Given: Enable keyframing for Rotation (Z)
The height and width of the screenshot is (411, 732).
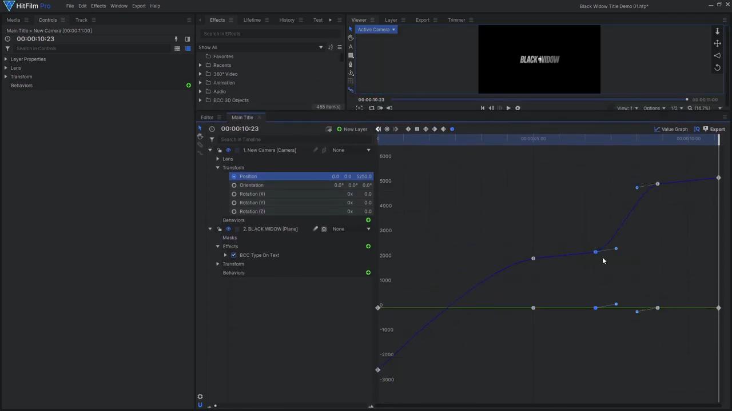Looking at the screenshot, I should click(234, 212).
